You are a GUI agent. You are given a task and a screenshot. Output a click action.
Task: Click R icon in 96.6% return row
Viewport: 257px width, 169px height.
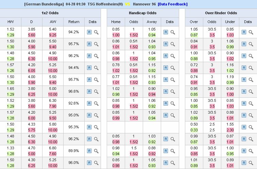89,92
